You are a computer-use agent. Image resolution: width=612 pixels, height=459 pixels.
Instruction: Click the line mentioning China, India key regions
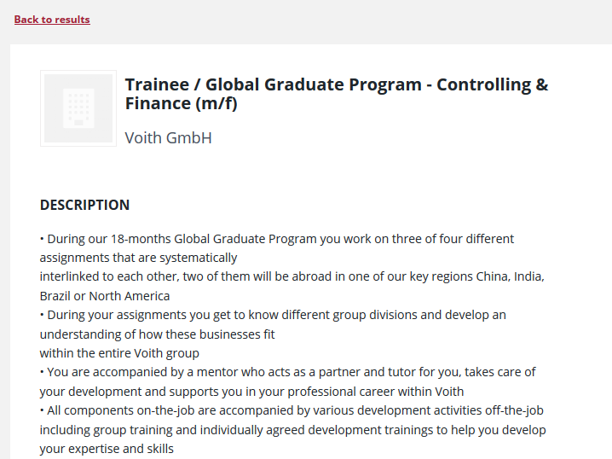(292, 276)
